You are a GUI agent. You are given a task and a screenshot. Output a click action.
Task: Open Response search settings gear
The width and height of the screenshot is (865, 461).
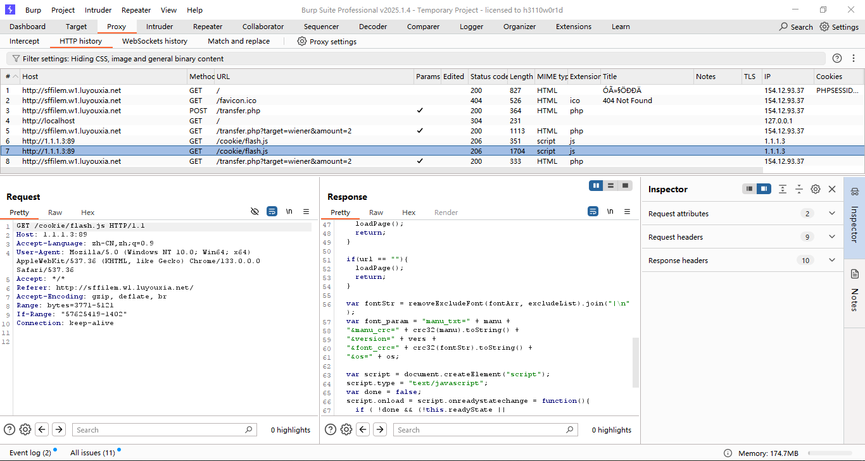(346, 429)
